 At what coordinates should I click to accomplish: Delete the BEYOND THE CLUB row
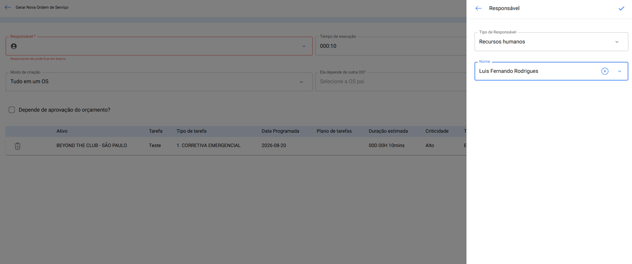click(x=18, y=146)
